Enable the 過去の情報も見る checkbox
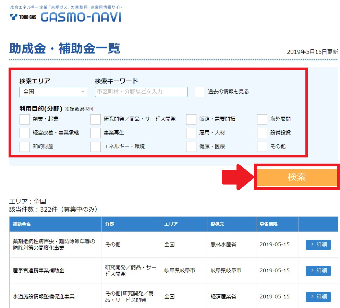Viewport: 340px width, 308px height. [x=200, y=92]
